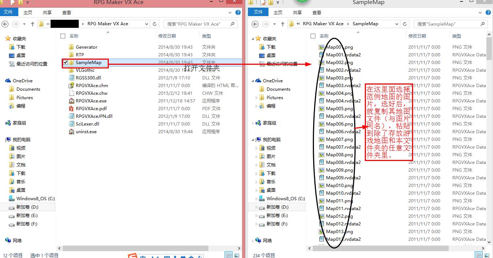
Task: Click the Map003.rvdata2 file icon
Action: pos(322,85)
